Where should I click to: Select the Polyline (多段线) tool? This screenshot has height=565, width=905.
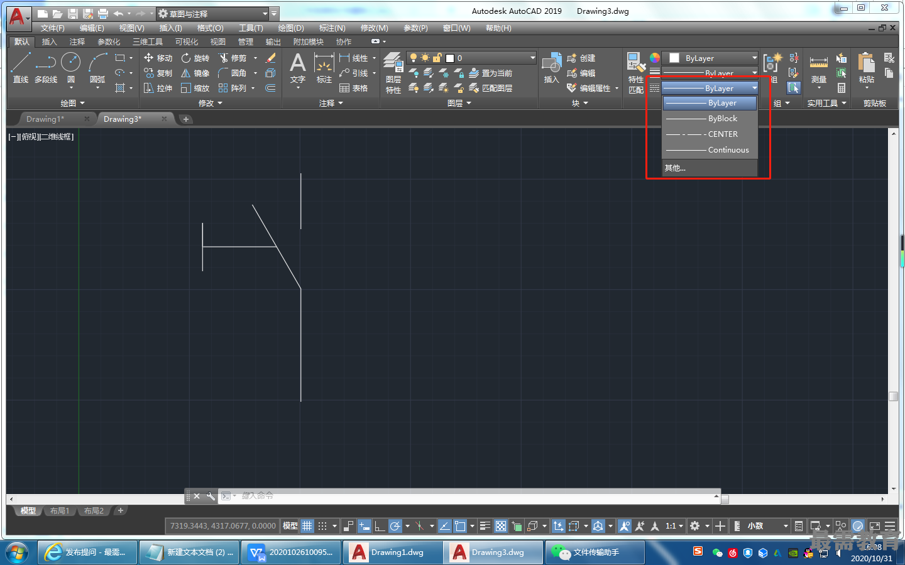(x=46, y=68)
